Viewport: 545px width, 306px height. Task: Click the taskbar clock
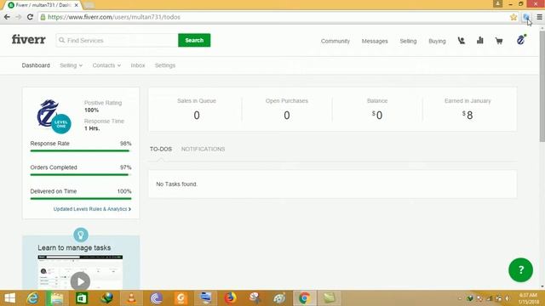click(528, 298)
